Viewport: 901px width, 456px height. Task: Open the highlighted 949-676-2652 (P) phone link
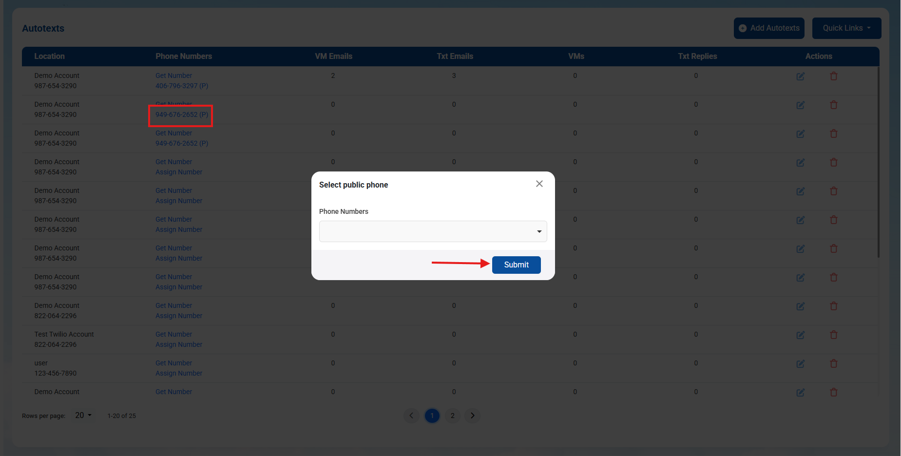point(182,114)
